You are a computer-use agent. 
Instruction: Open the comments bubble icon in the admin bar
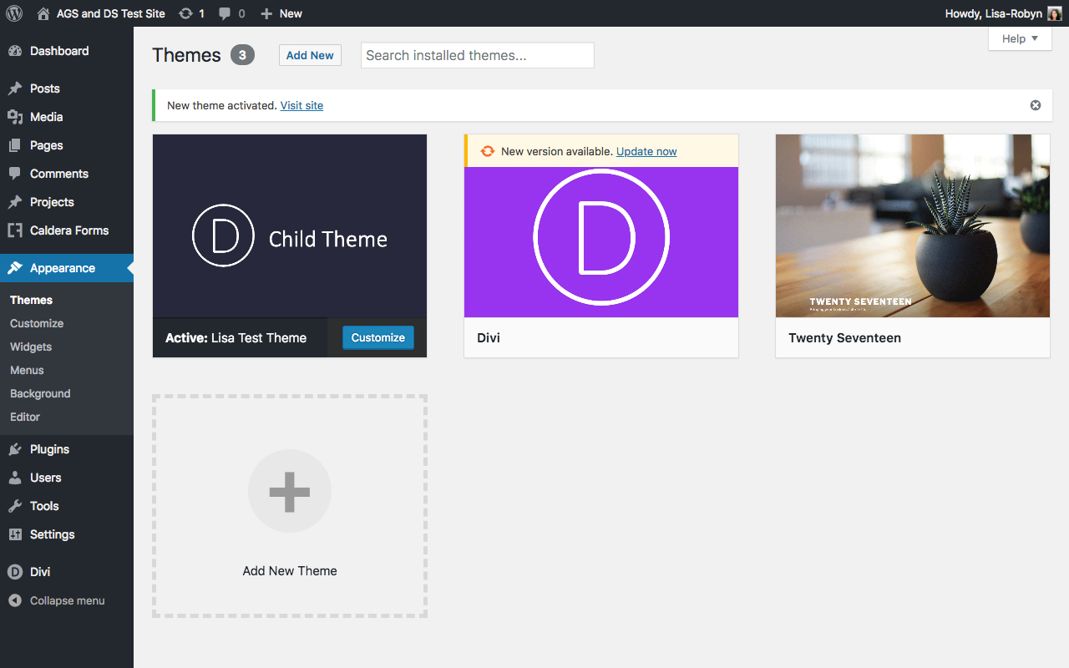coord(225,13)
